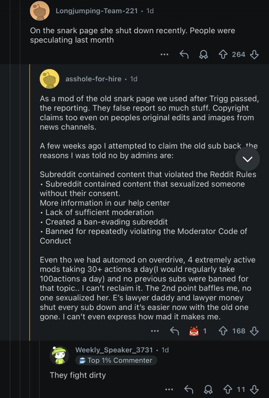Image resolution: width=269 pixels, height=398 pixels.
Task: Upvote Longjumping-Team-221's comment
Action: coord(223,54)
